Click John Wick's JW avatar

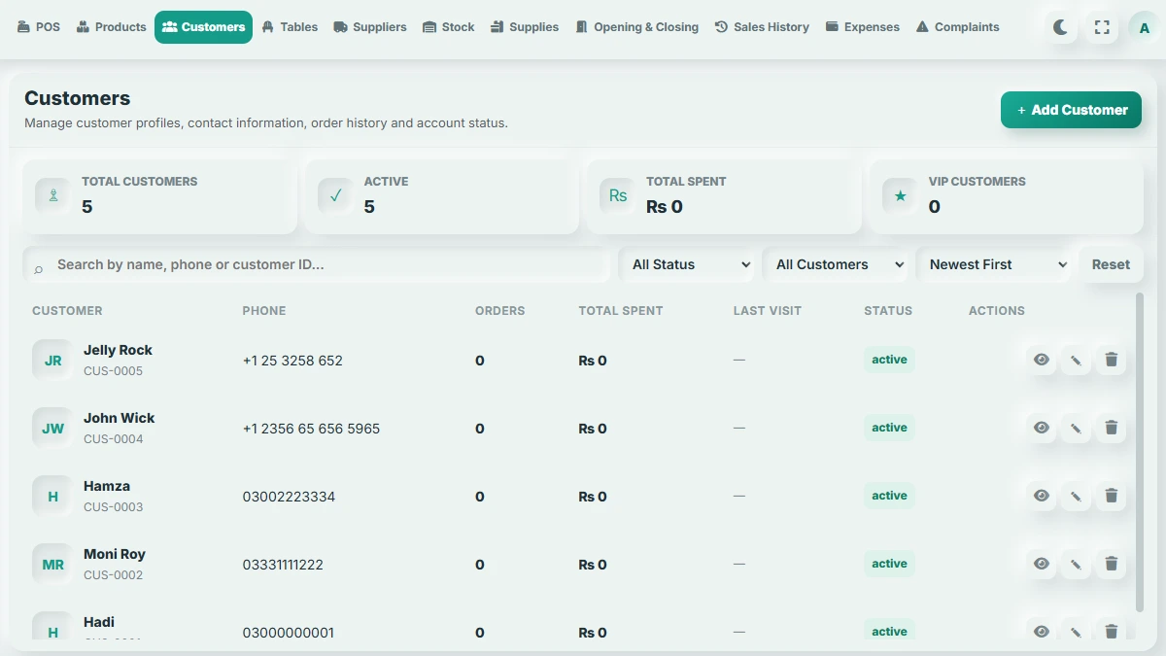(x=52, y=428)
